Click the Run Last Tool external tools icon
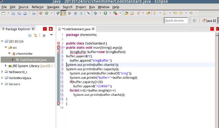The width and height of the screenshot is (219, 128). [116, 13]
